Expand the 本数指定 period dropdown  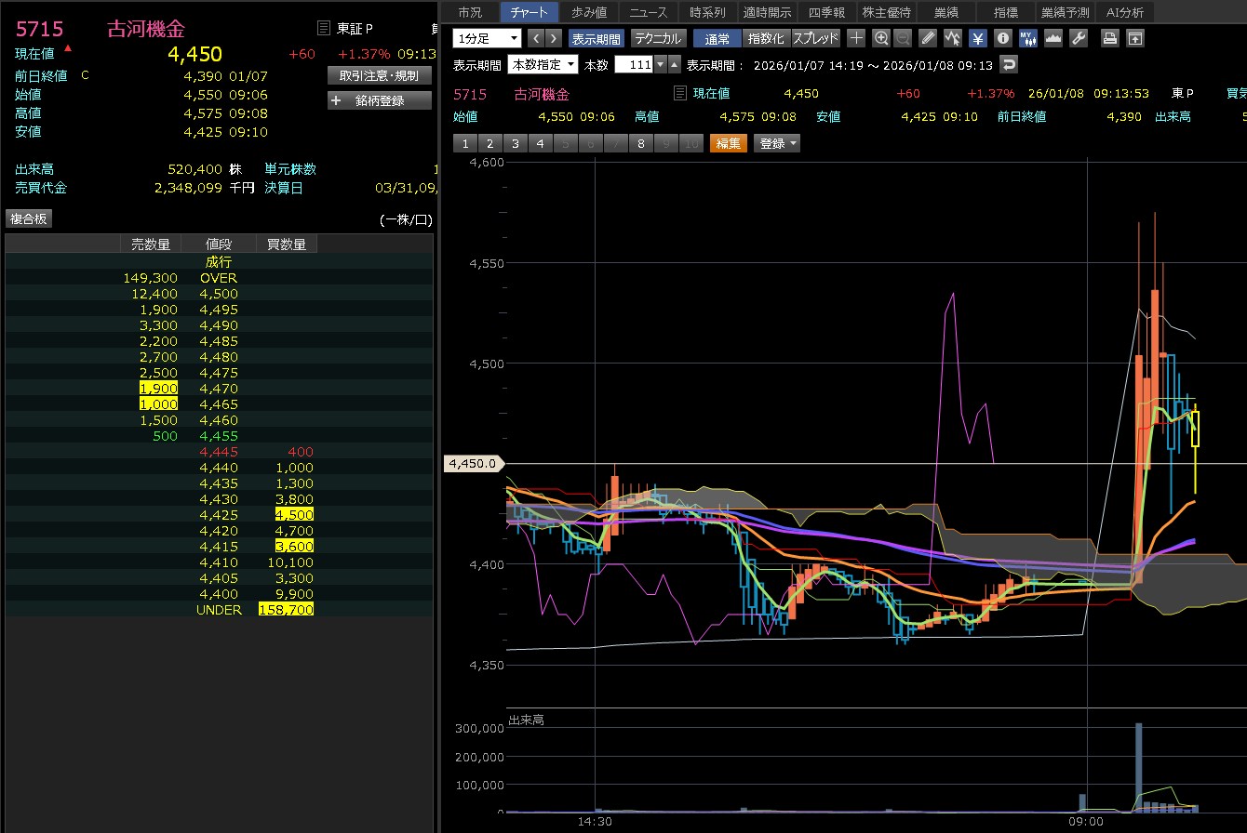point(543,65)
